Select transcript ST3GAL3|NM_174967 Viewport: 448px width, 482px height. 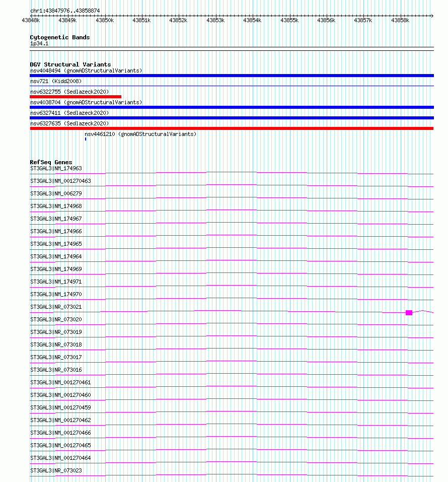coord(56,219)
